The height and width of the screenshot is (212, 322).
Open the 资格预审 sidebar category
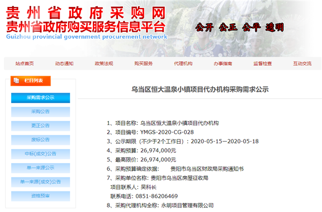pos(40,196)
